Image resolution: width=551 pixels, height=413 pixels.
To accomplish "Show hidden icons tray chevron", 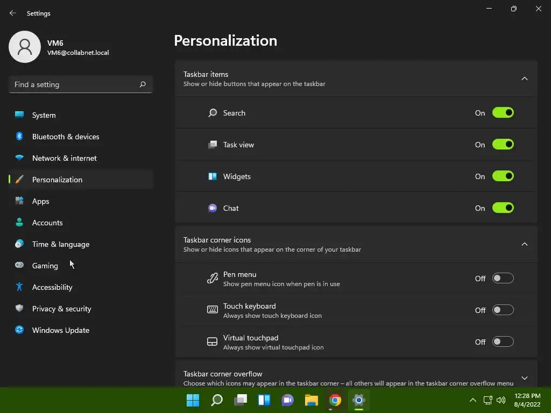I will 473,400.
